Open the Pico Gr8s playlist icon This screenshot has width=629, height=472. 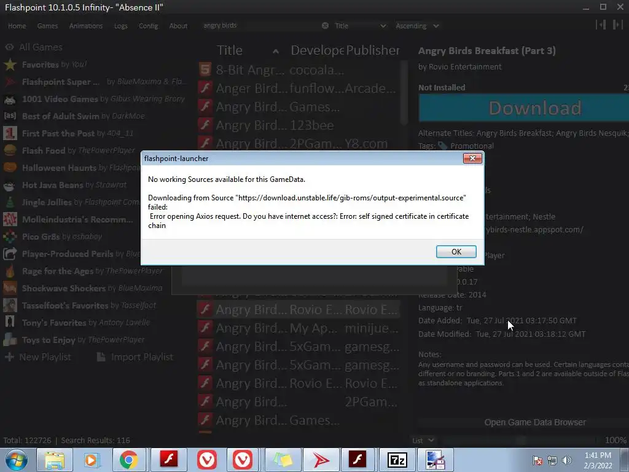tap(10, 237)
